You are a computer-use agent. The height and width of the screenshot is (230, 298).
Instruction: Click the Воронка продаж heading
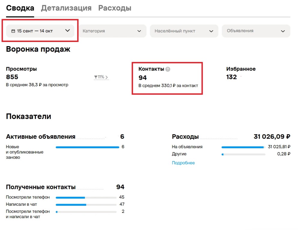(38, 49)
